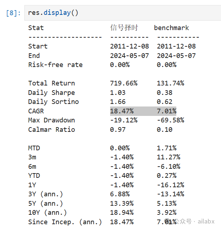
Task: Click the 信号择时 column header
Action: pyautogui.click(x=124, y=28)
